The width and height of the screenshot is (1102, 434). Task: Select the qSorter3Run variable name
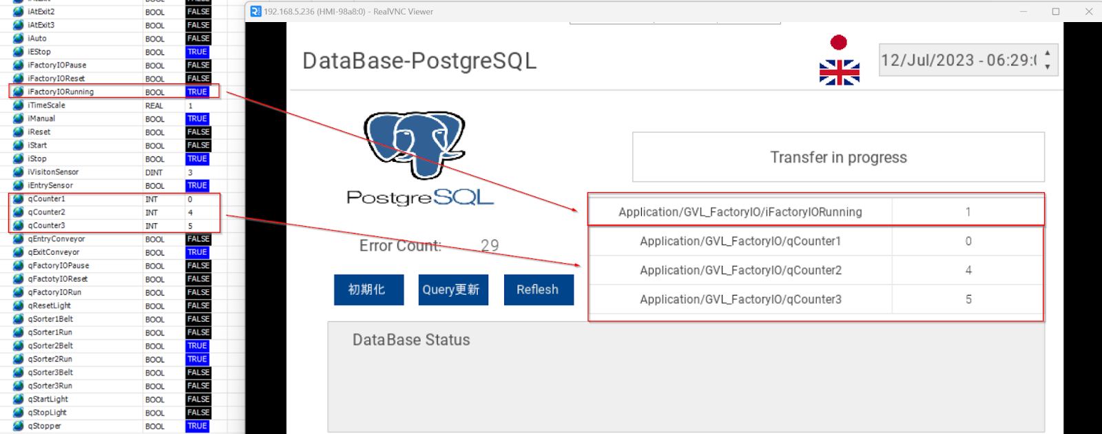click(50, 386)
